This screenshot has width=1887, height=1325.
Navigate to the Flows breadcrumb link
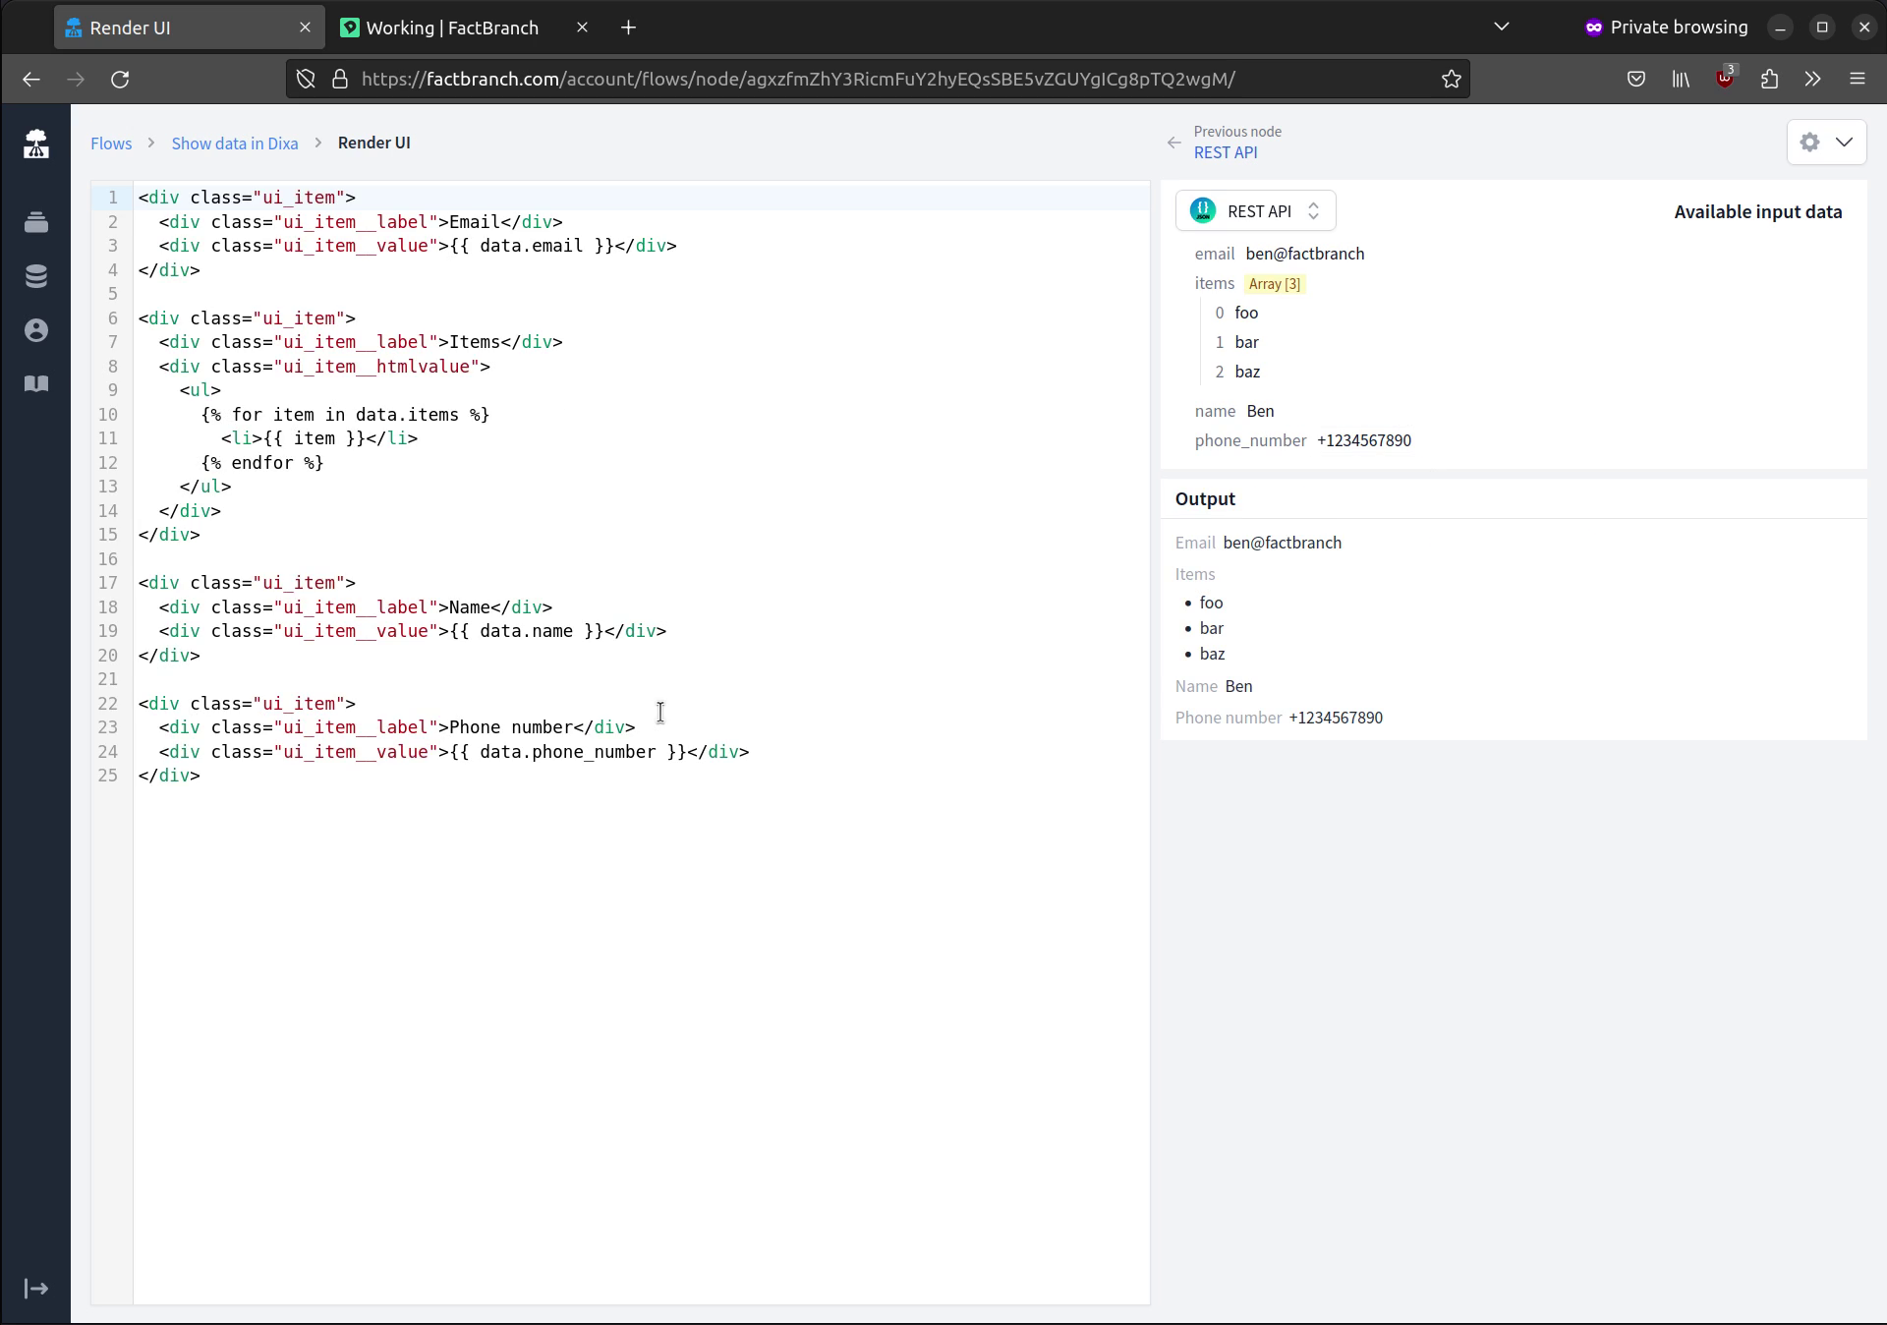coord(110,143)
